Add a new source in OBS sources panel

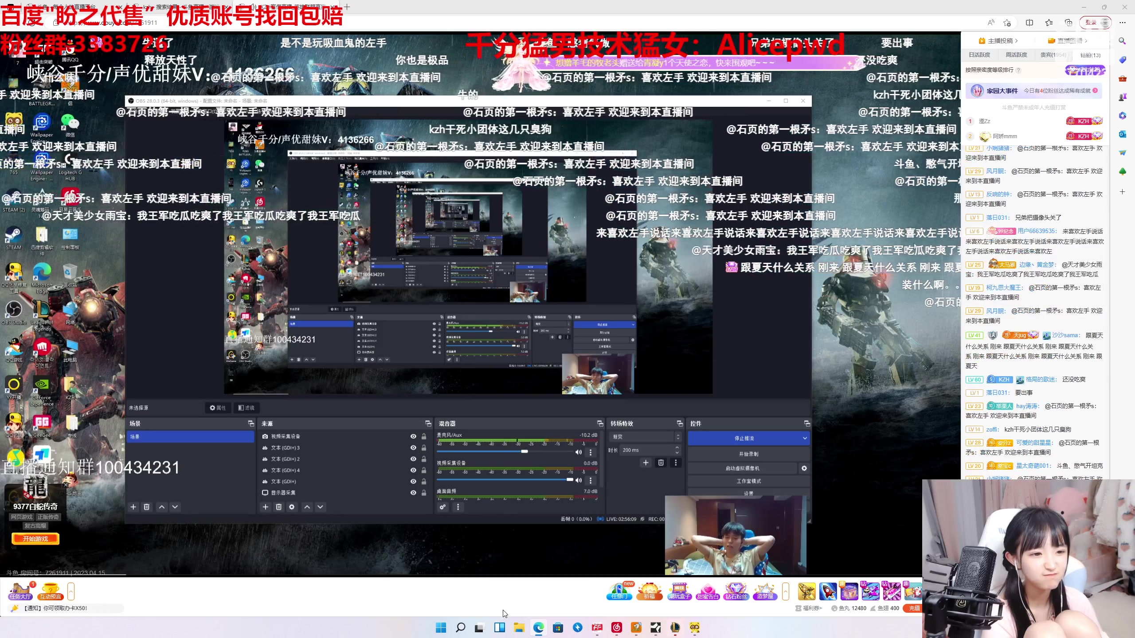[266, 507]
